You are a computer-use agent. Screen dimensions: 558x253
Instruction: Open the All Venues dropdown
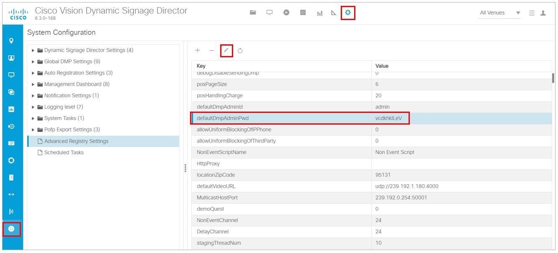(500, 13)
